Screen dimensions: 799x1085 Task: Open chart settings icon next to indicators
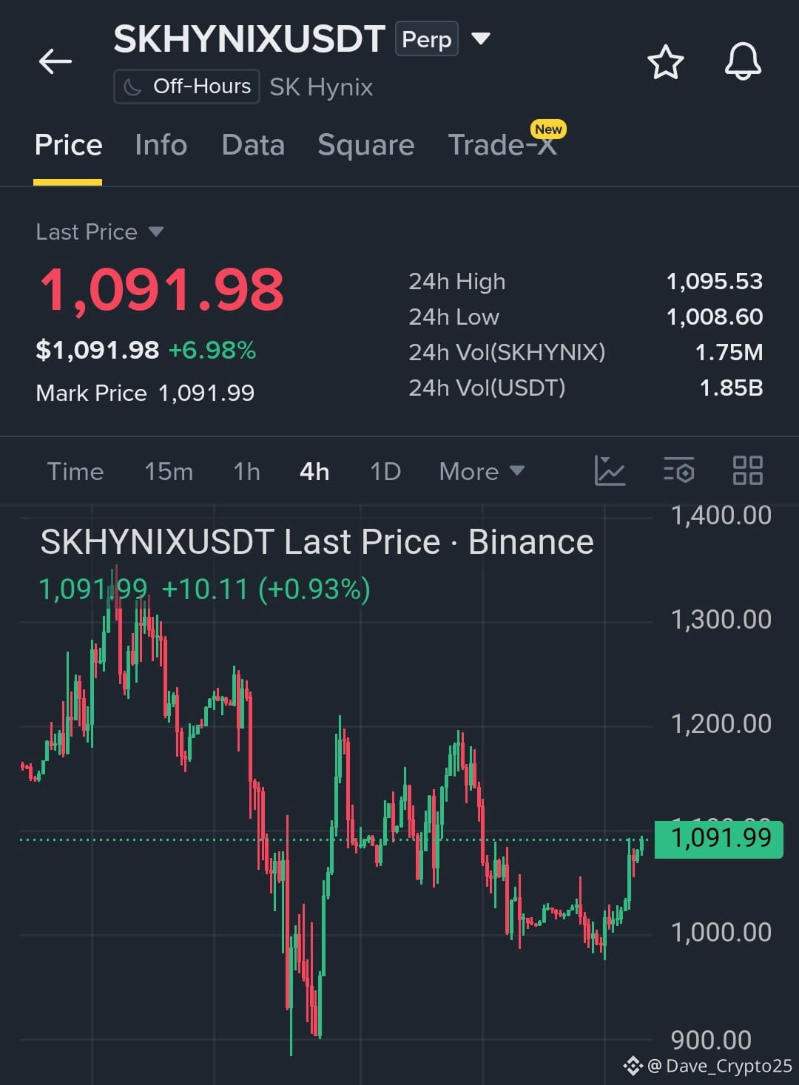(x=678, y=470)
